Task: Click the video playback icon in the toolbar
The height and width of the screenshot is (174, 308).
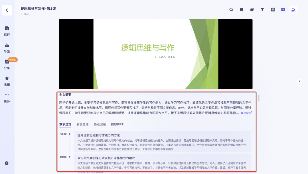Action: point(283,9)
